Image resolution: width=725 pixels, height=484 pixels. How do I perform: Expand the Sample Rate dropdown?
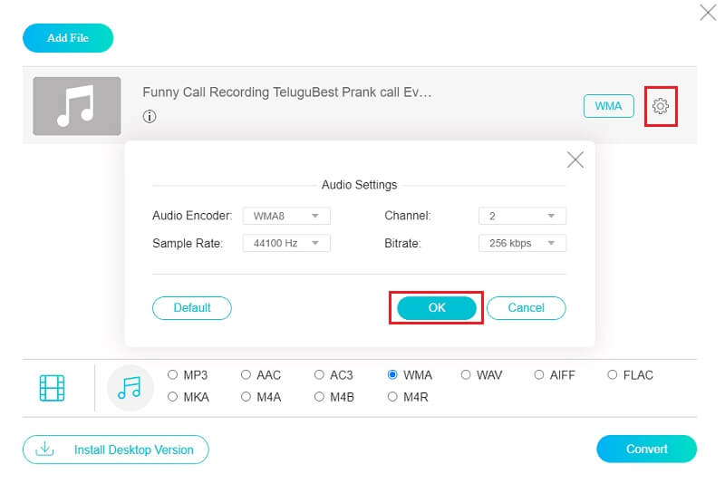coord(286,243)
